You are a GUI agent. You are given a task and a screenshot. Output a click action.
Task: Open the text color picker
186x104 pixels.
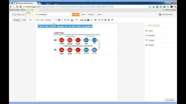click(x=72, y=20)
